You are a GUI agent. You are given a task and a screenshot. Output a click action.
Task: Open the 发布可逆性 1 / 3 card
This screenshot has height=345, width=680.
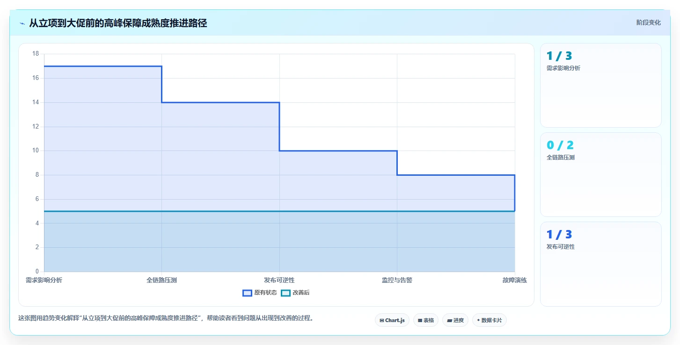coord(601,264)
